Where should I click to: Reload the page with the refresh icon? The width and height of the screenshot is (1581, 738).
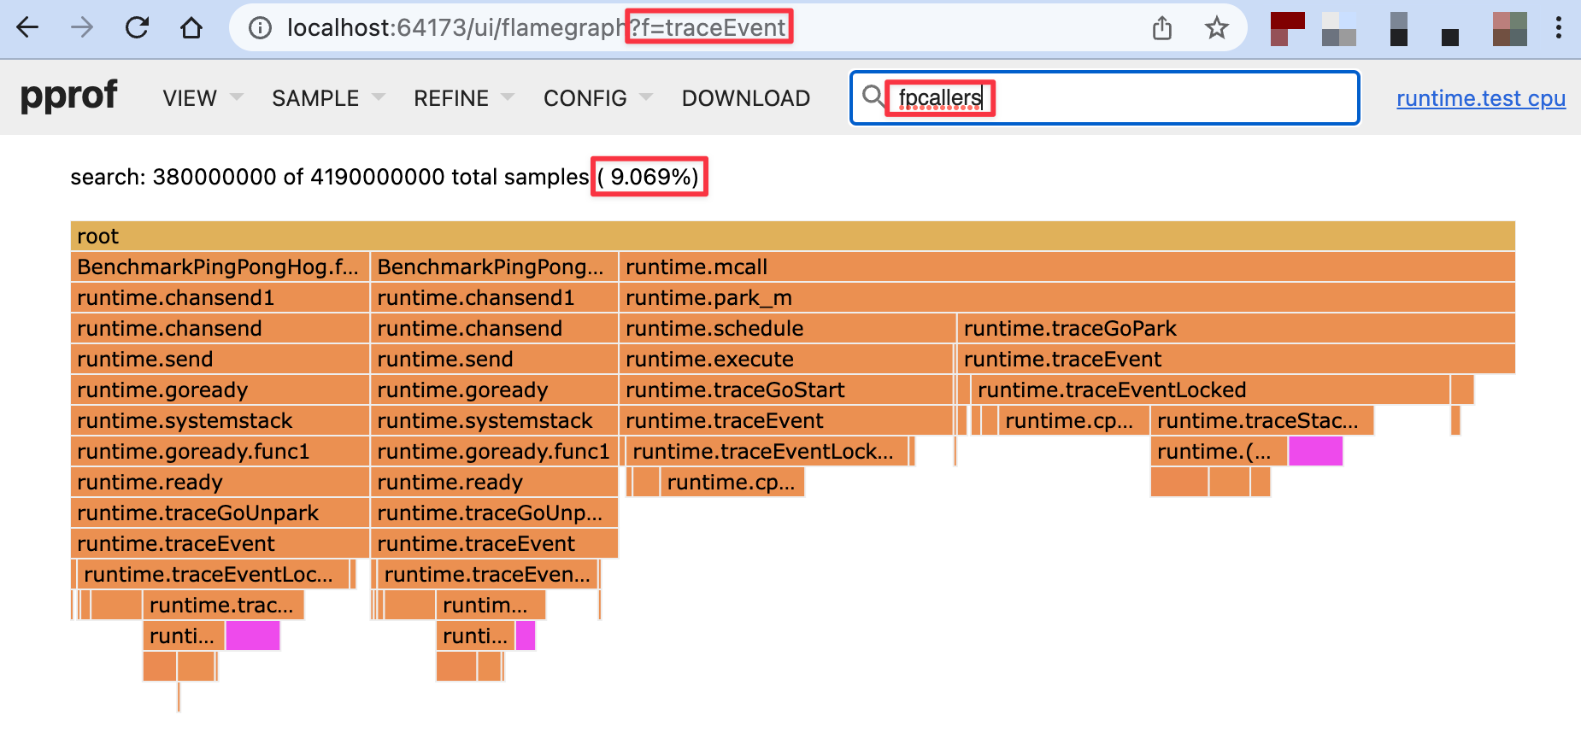click(x=137, y=28)
